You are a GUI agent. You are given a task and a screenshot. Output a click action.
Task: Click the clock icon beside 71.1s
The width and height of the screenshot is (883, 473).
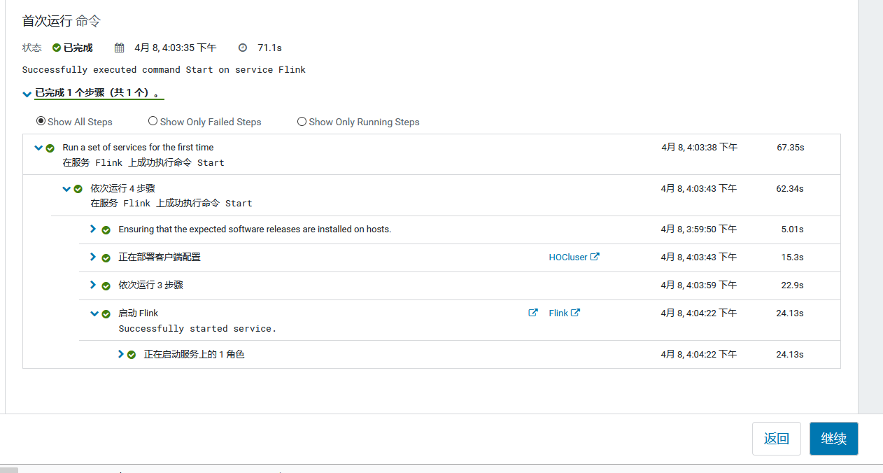tap(243, 48)
